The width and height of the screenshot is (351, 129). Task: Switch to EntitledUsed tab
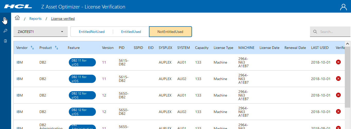coord(131,32)
